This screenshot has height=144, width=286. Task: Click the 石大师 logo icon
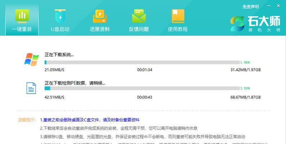point(237,23)
